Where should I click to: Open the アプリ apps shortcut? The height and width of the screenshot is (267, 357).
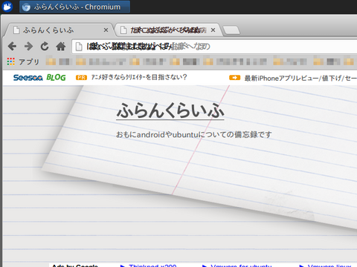point(23,62)
